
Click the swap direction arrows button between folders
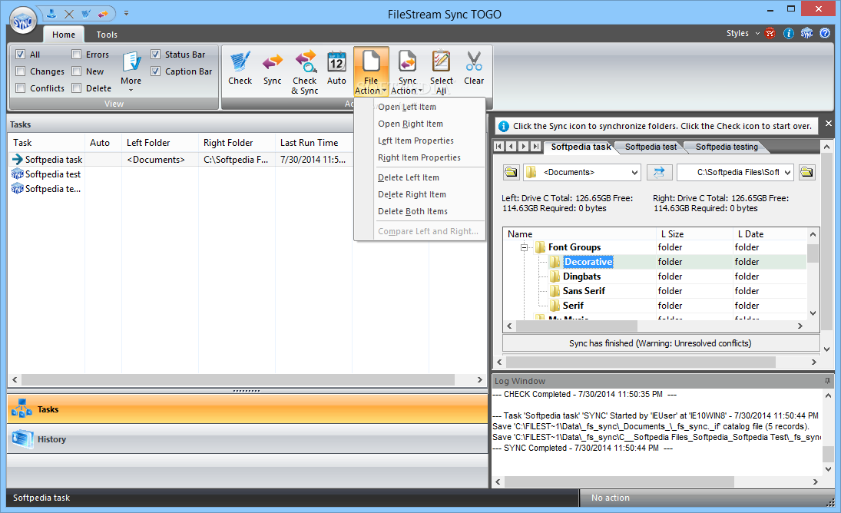[659, 172]
